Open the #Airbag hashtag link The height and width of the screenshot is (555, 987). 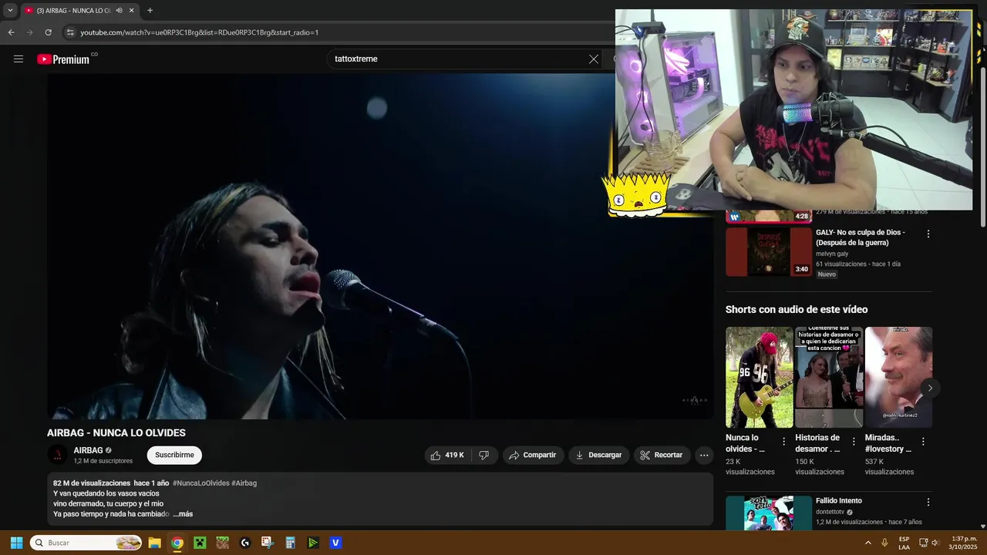(244, 483)
